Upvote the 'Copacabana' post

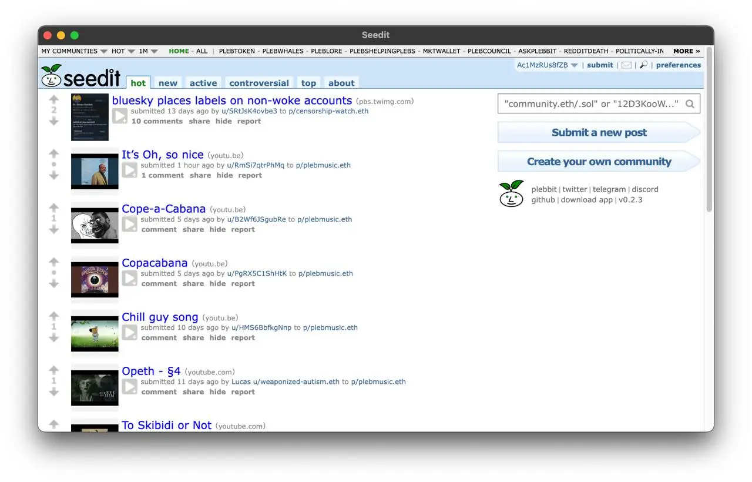pyautogui.click(x=54, y=262)
